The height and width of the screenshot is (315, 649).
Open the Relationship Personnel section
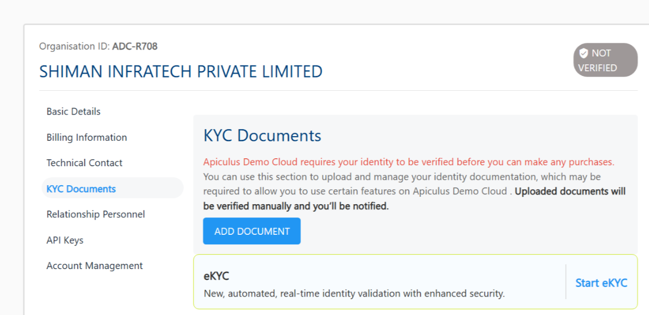(95, 214)
